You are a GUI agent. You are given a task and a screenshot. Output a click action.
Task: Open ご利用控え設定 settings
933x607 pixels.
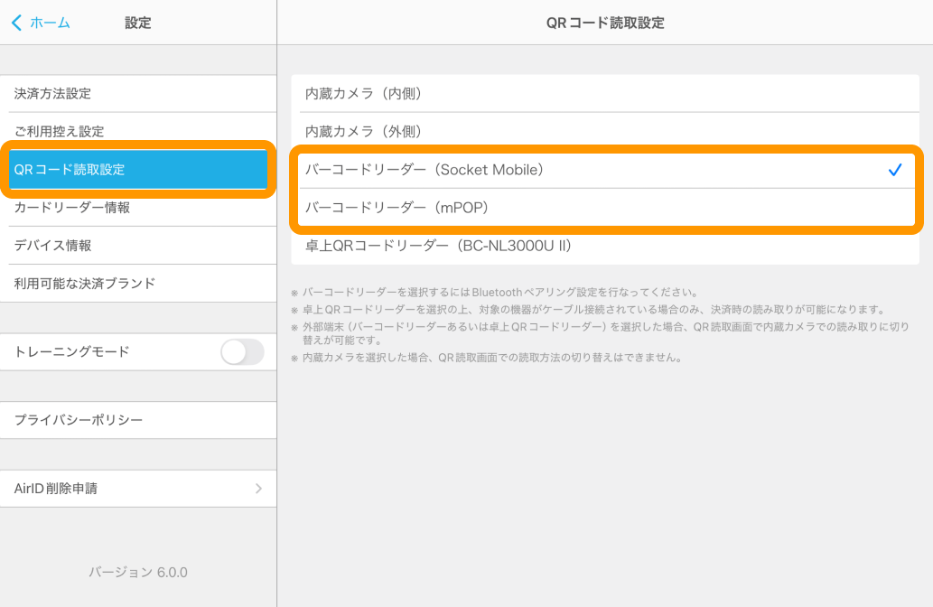click(x=135, y=131)
